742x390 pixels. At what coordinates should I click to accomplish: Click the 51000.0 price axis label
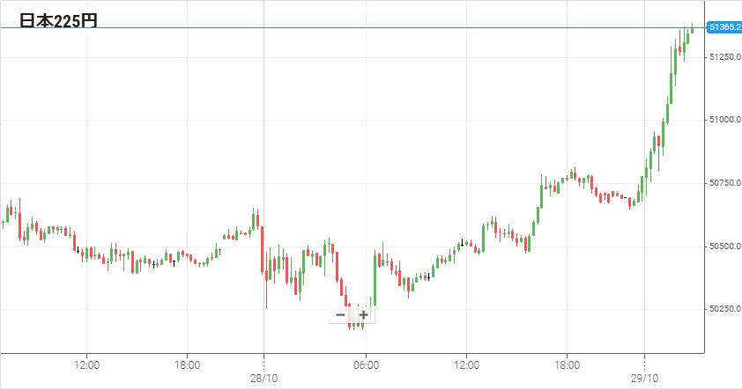(723, 120)
